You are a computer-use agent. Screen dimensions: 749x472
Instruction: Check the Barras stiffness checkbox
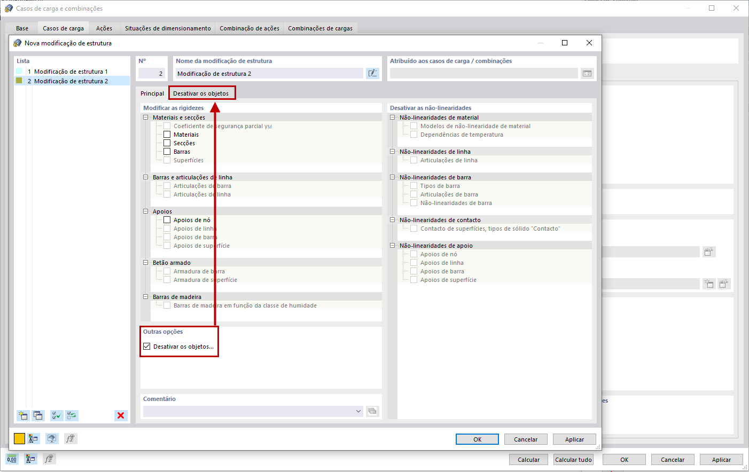tap(167, 152)
